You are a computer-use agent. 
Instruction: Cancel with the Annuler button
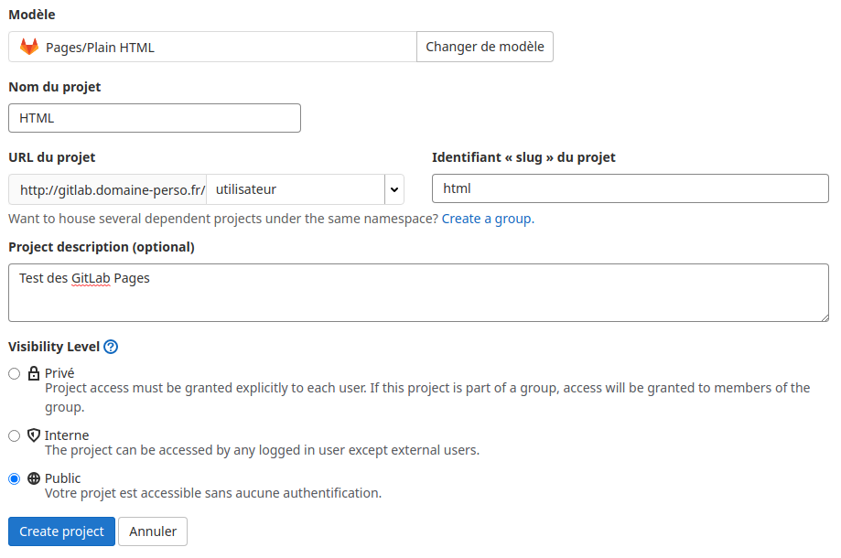pyautogui.click(x=153, y=531)
